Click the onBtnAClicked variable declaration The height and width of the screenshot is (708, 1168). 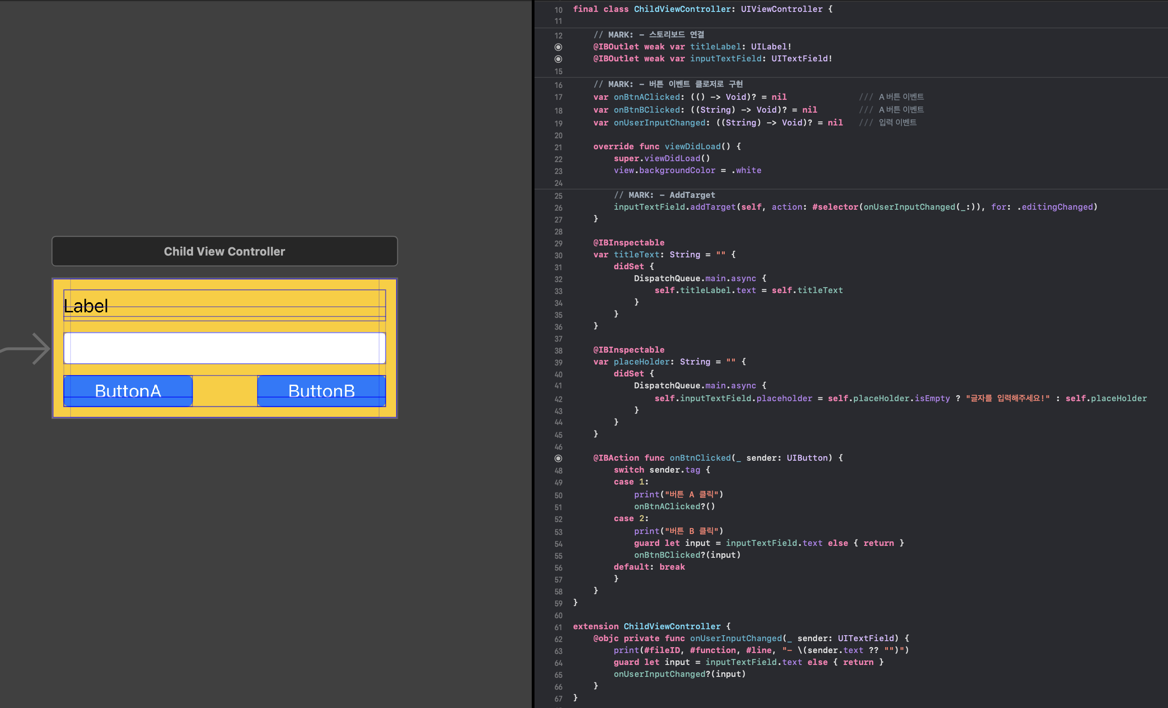[646, 97]
